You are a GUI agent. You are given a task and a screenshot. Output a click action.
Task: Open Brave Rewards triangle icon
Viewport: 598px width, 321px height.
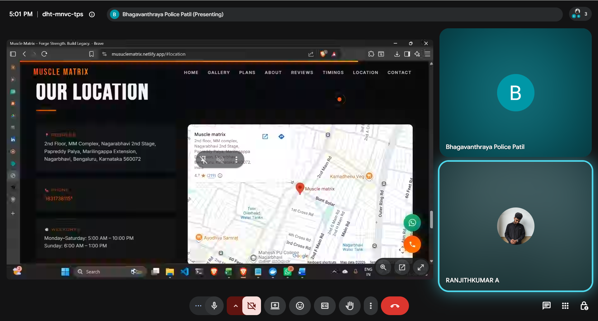click(334, 54)
